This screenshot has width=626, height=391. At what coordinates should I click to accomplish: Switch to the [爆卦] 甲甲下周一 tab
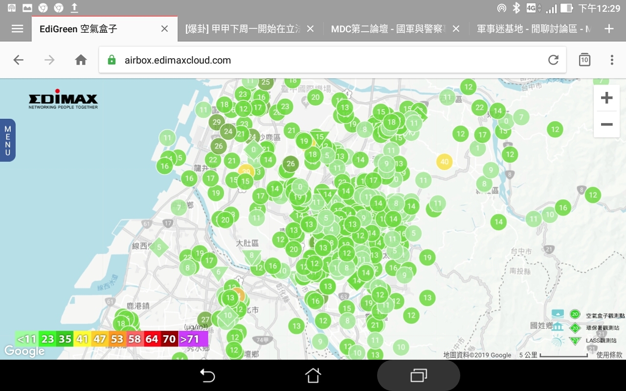(243, 29)
